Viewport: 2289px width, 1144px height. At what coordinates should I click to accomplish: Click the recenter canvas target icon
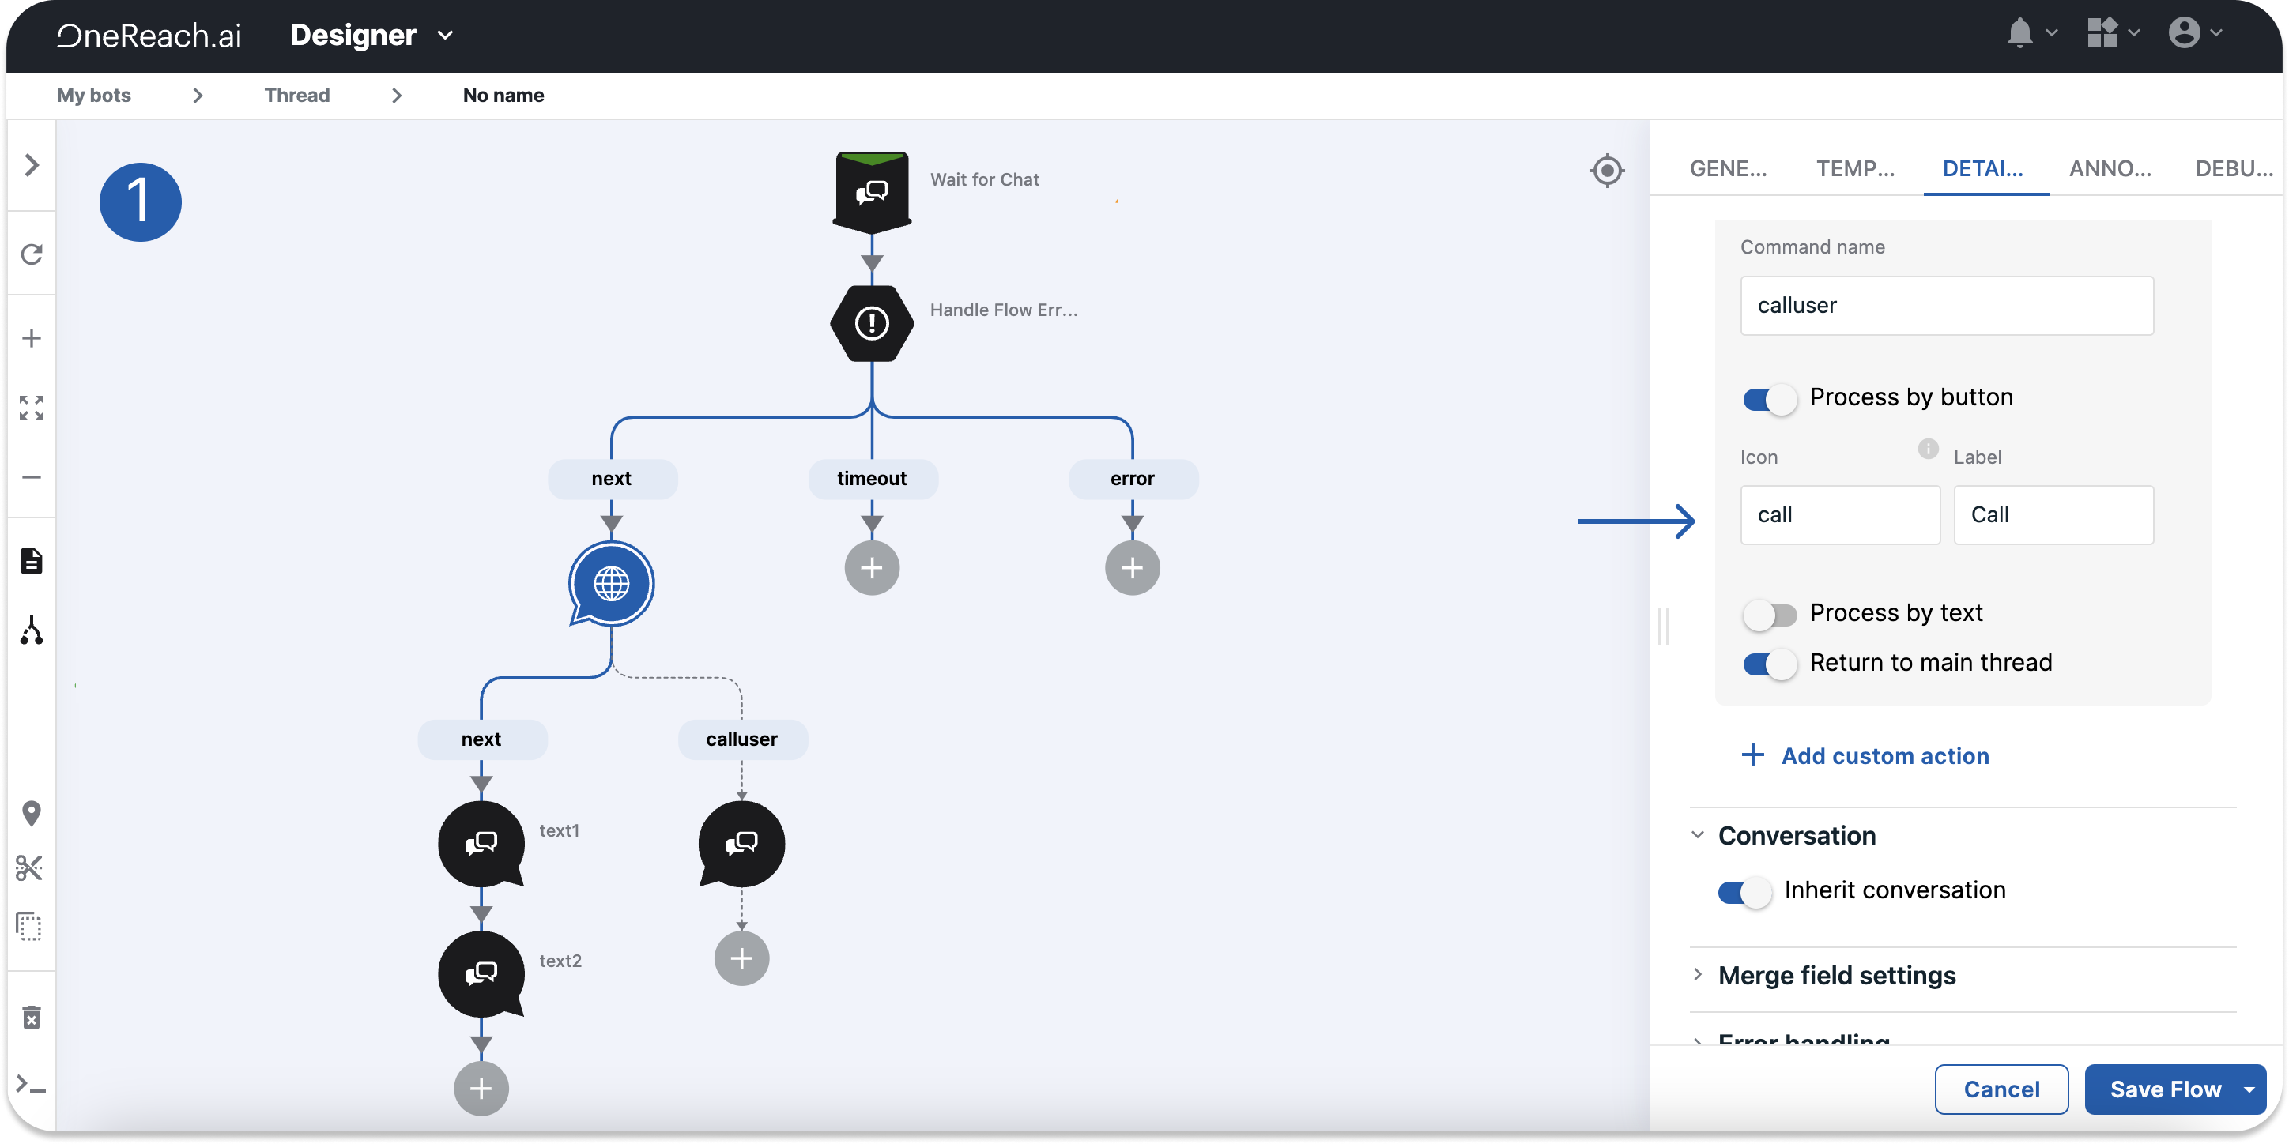tap(1607, 171)
